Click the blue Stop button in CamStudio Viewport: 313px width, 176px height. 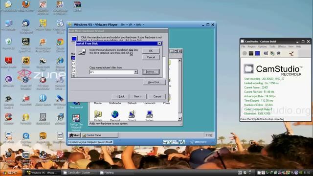pyautogui.click(x=258, y=53)
